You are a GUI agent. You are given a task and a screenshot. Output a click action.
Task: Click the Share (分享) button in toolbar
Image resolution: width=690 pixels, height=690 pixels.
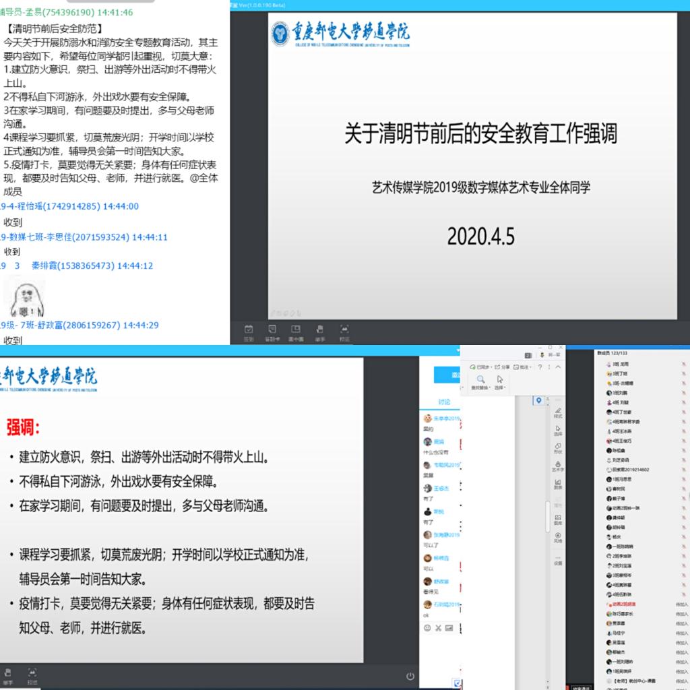pos(503,367)
